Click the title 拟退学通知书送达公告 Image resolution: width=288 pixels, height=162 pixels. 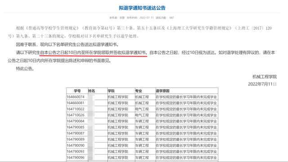142,8
